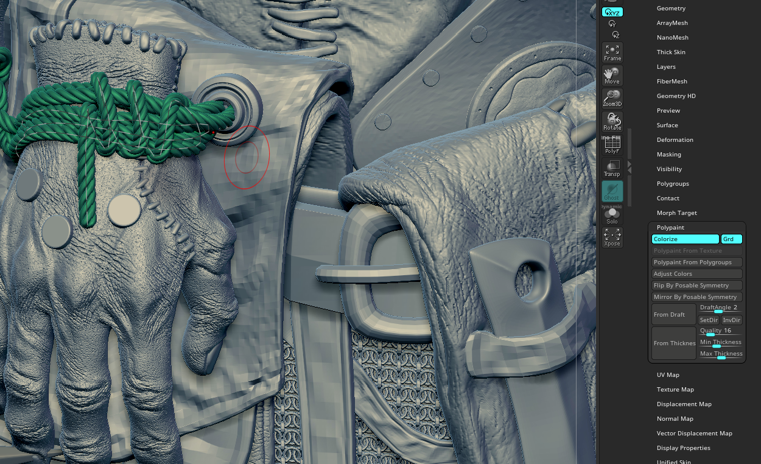Click the SetDir button
This screenshot has width=761, height=464.
pyautogui.click(x=709, y=320)
